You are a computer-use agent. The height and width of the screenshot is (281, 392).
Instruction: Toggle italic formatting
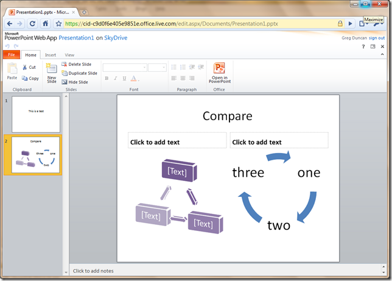(x=115, y=79)
